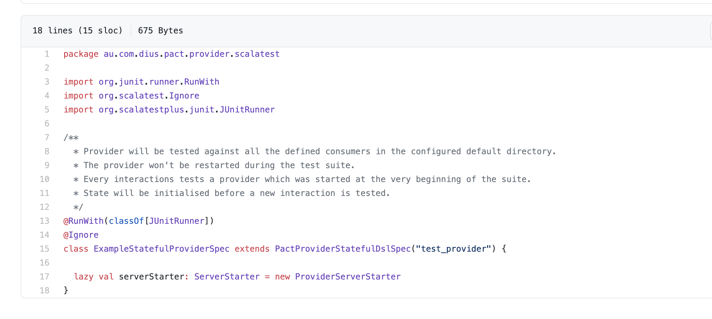This screenshot has width=712, height=319.
Task: Select line number 13 beside the @RunWith annotation
Action: tap(45, 221)
